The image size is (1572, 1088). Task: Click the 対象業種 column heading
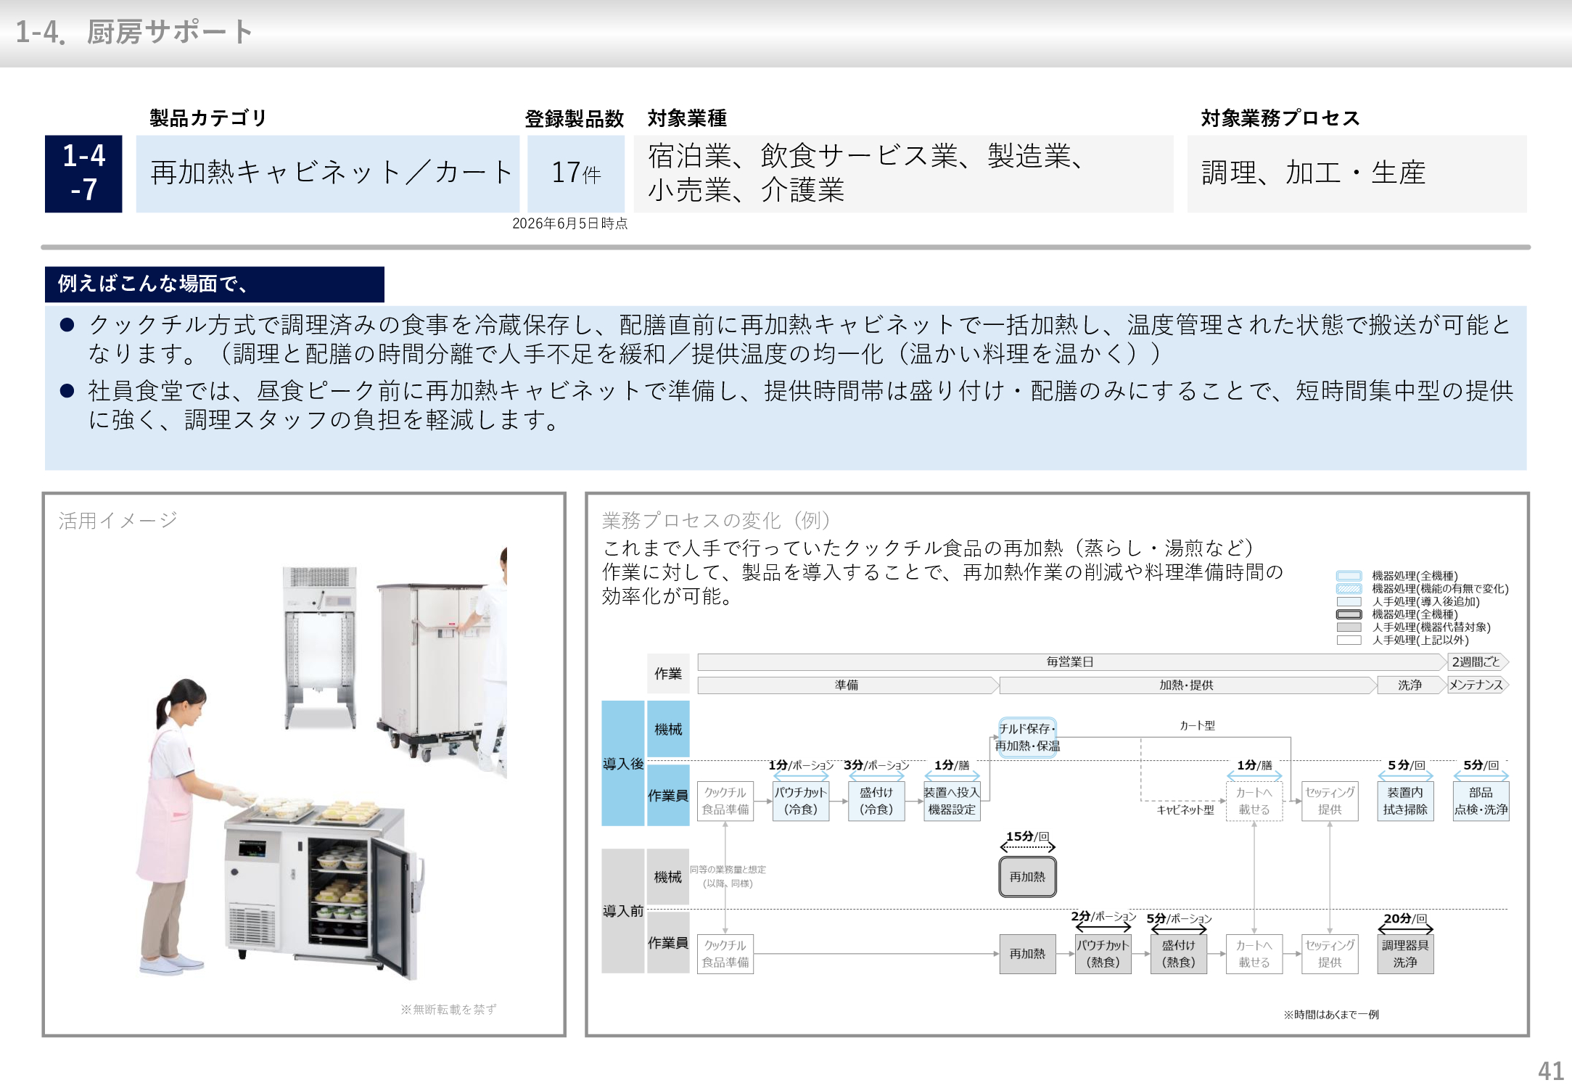tap(687, 118)
